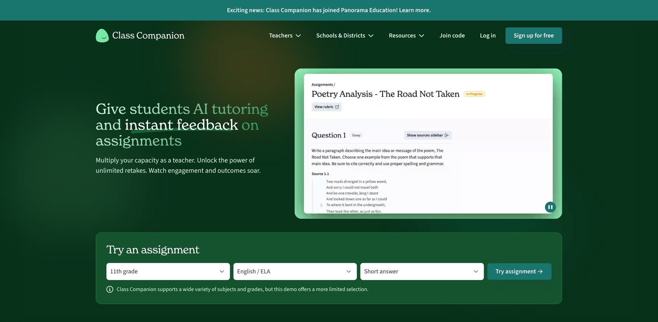Click the demo limited selection note text

[242, 289]
